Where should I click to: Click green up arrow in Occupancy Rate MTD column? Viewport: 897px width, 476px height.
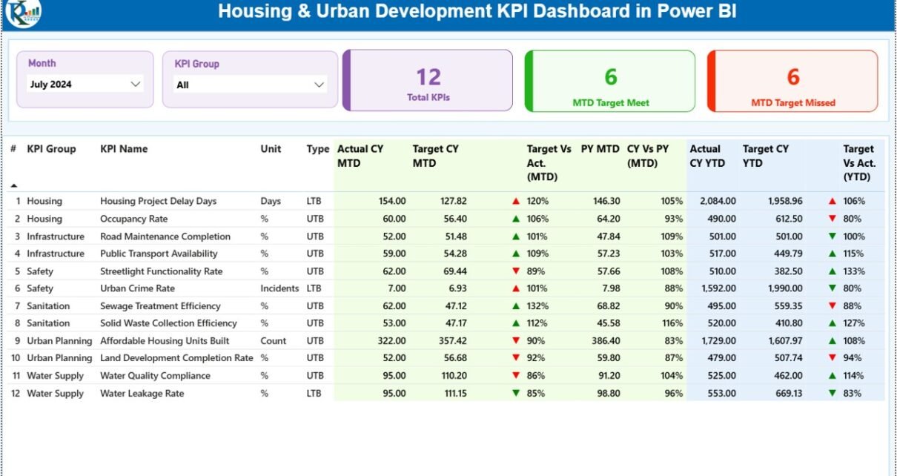(x=515, y=219)
